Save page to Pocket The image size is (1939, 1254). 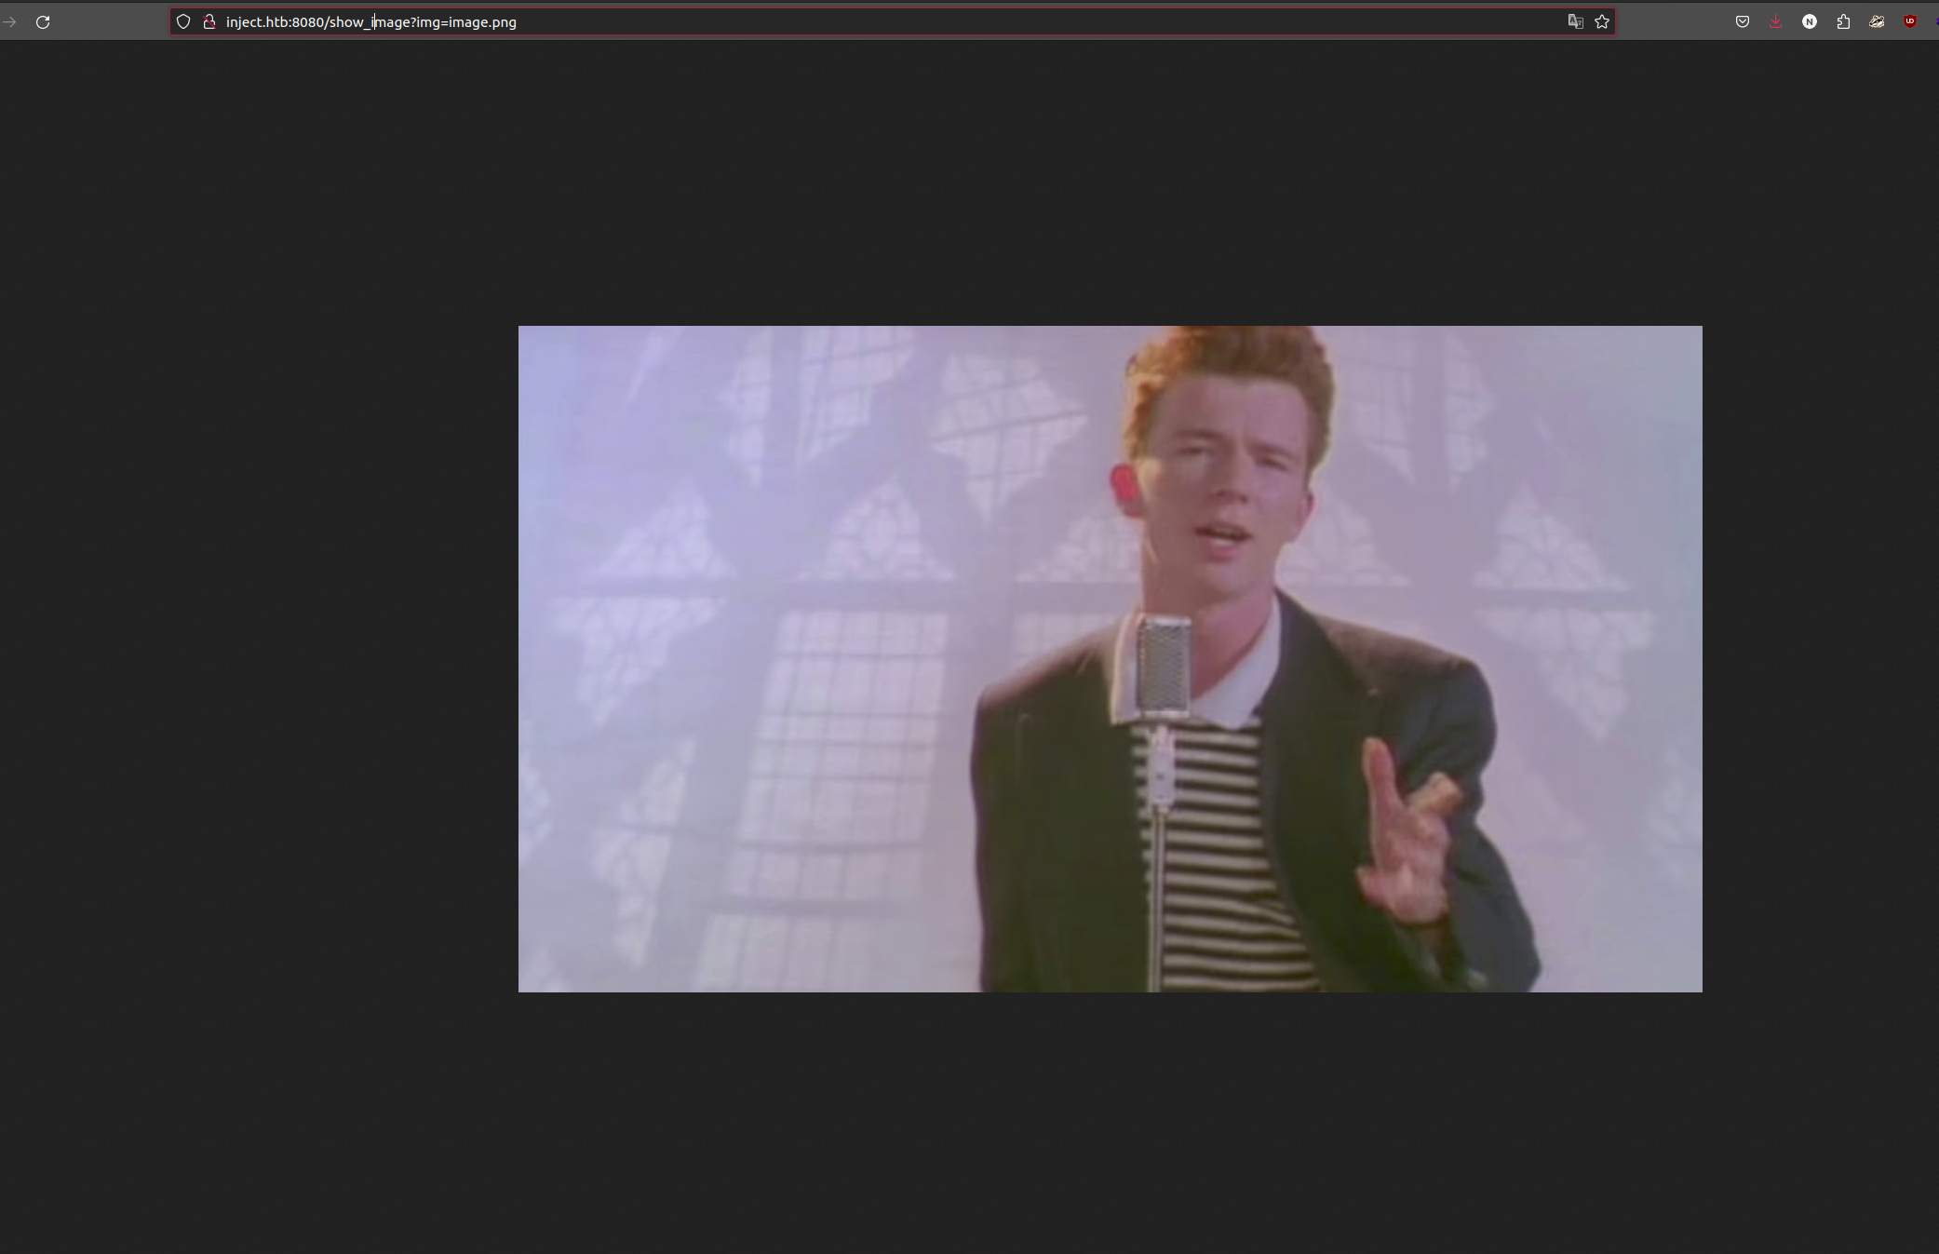(1743, 22)
